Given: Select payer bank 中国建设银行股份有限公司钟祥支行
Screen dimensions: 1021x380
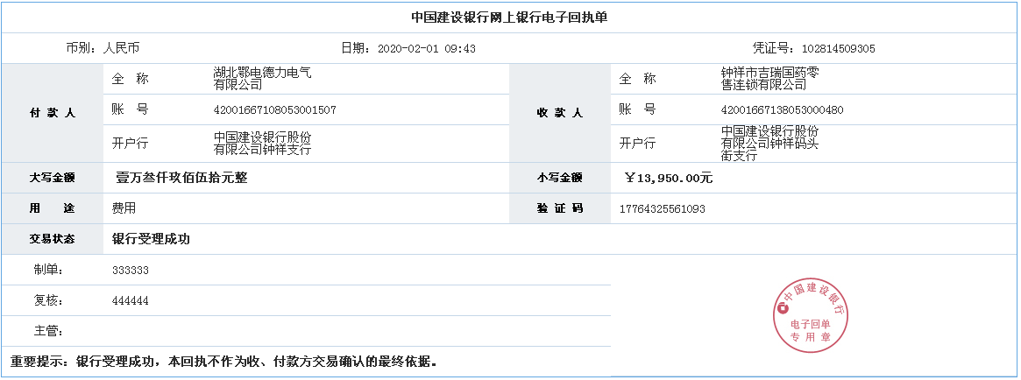Looking at the screenshot, I should coord(263,144).
